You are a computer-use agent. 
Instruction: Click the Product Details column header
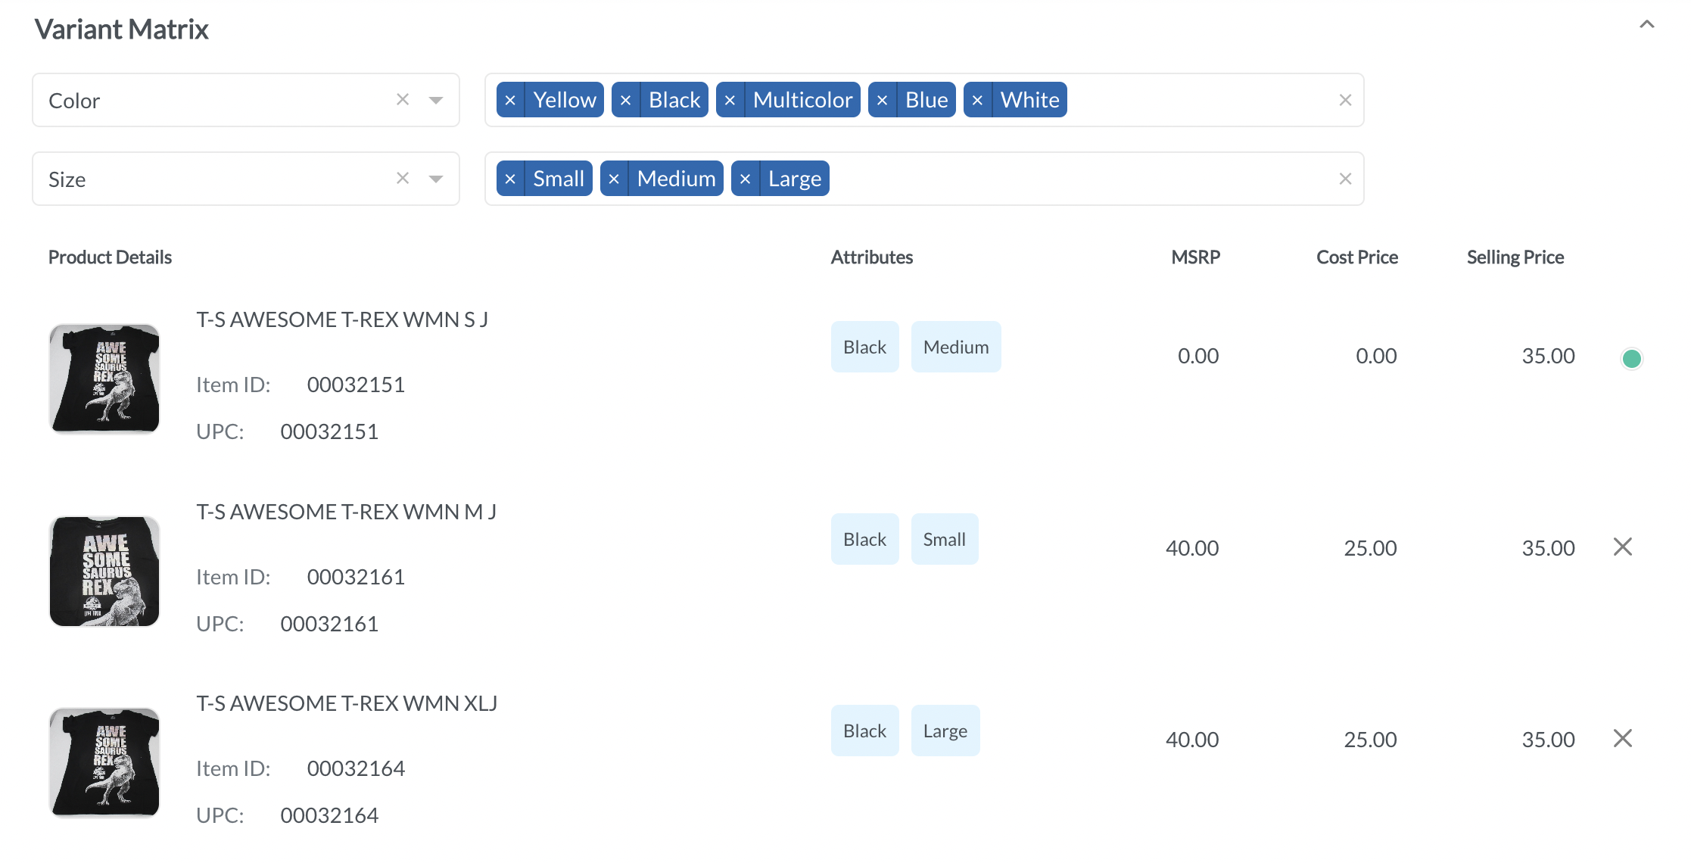(x=110, y=257)
